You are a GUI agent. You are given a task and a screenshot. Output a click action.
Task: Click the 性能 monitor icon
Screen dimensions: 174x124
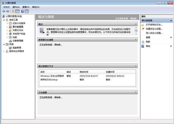click(x=10, y=37)
